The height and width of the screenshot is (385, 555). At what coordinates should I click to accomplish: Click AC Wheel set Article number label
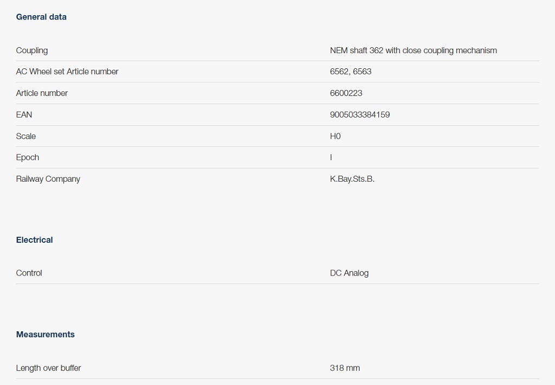[x=67, y=72]
